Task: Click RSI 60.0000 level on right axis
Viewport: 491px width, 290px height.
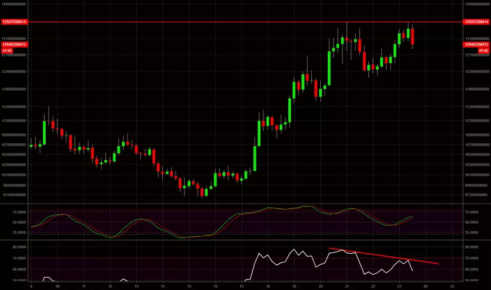Action: click(x=472, y=269)
